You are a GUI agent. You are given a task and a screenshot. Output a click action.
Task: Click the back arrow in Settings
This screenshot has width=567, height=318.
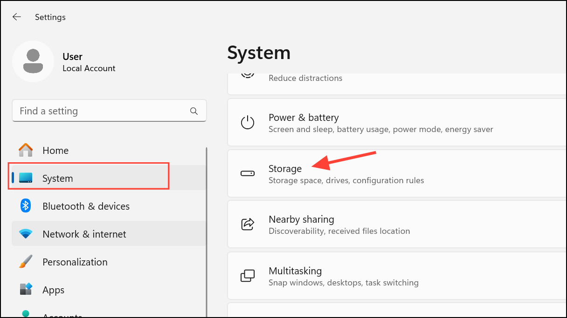click(x=17, y=17)
